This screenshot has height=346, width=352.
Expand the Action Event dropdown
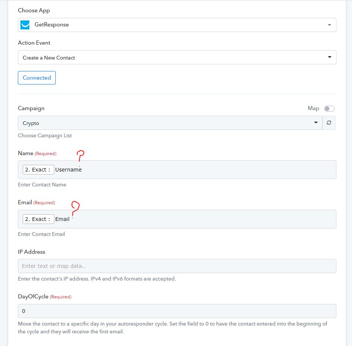pyautogui.click(x=177, y=57)
